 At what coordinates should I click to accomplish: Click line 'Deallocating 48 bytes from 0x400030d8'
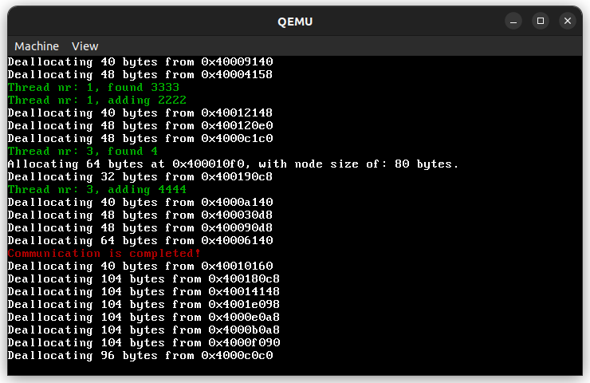click(140, 215)
